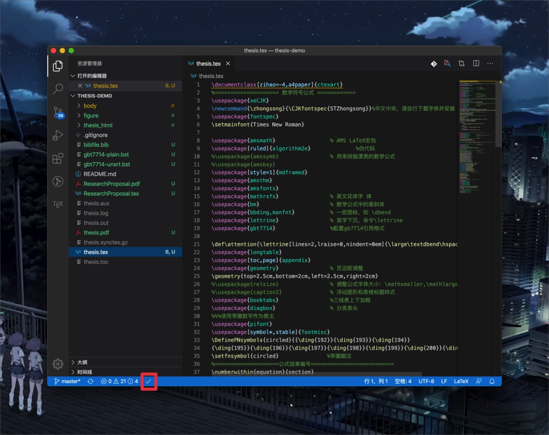Open the TeX LaTeX Workshop sidebar

point(58,204)
